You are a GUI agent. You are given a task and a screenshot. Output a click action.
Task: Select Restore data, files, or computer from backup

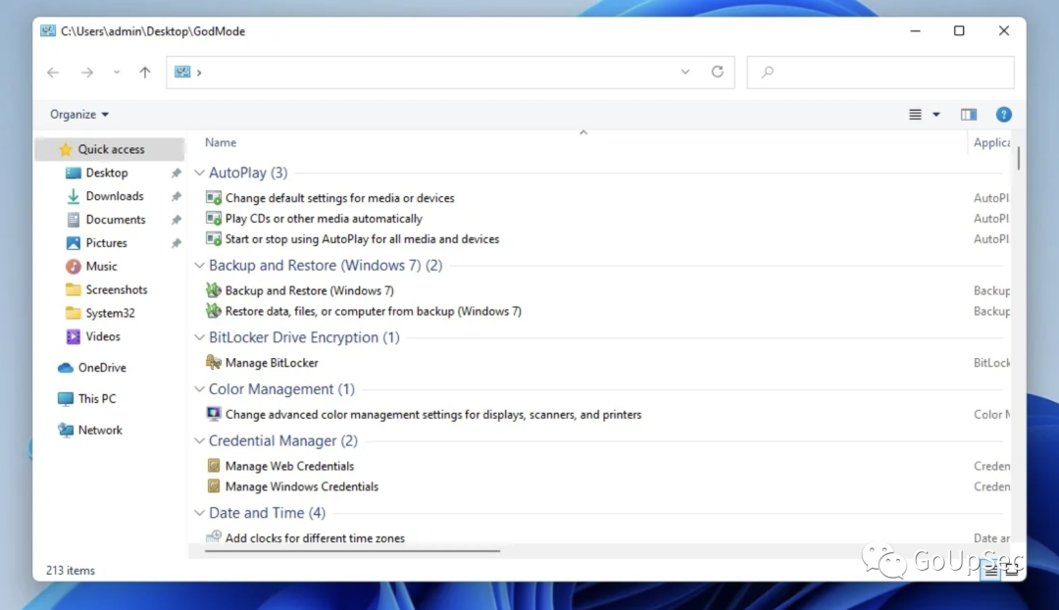coord(373,312)
